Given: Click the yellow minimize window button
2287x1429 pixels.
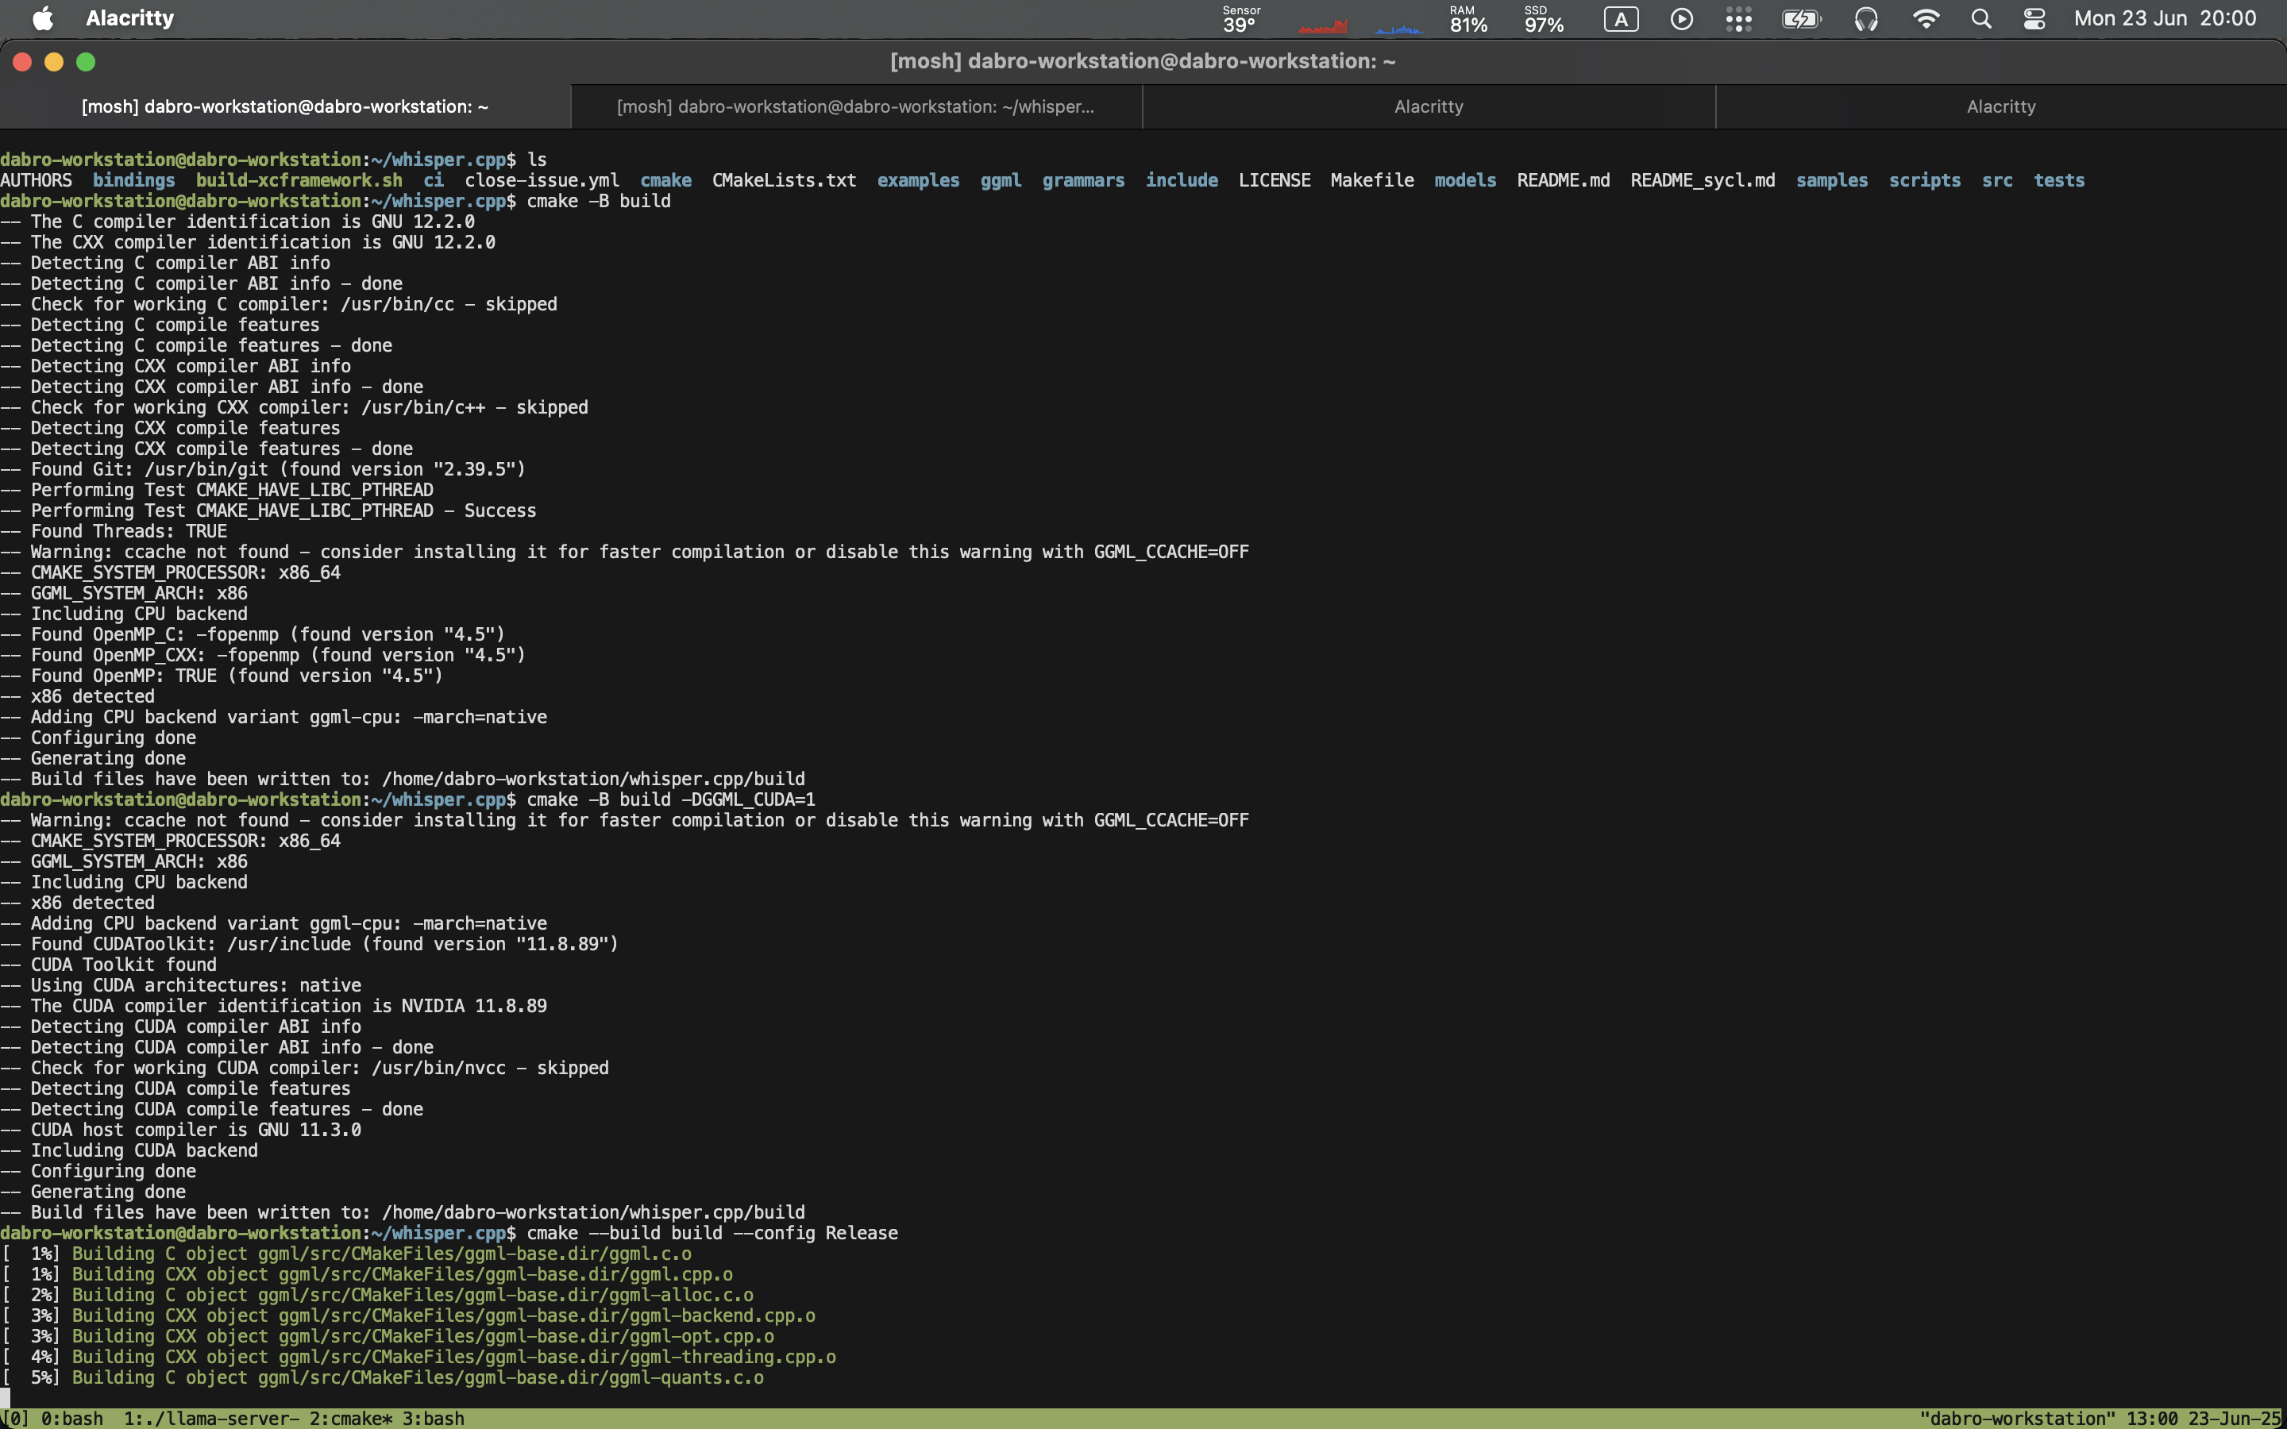Looking at the screenshot, I should (54, 63).
